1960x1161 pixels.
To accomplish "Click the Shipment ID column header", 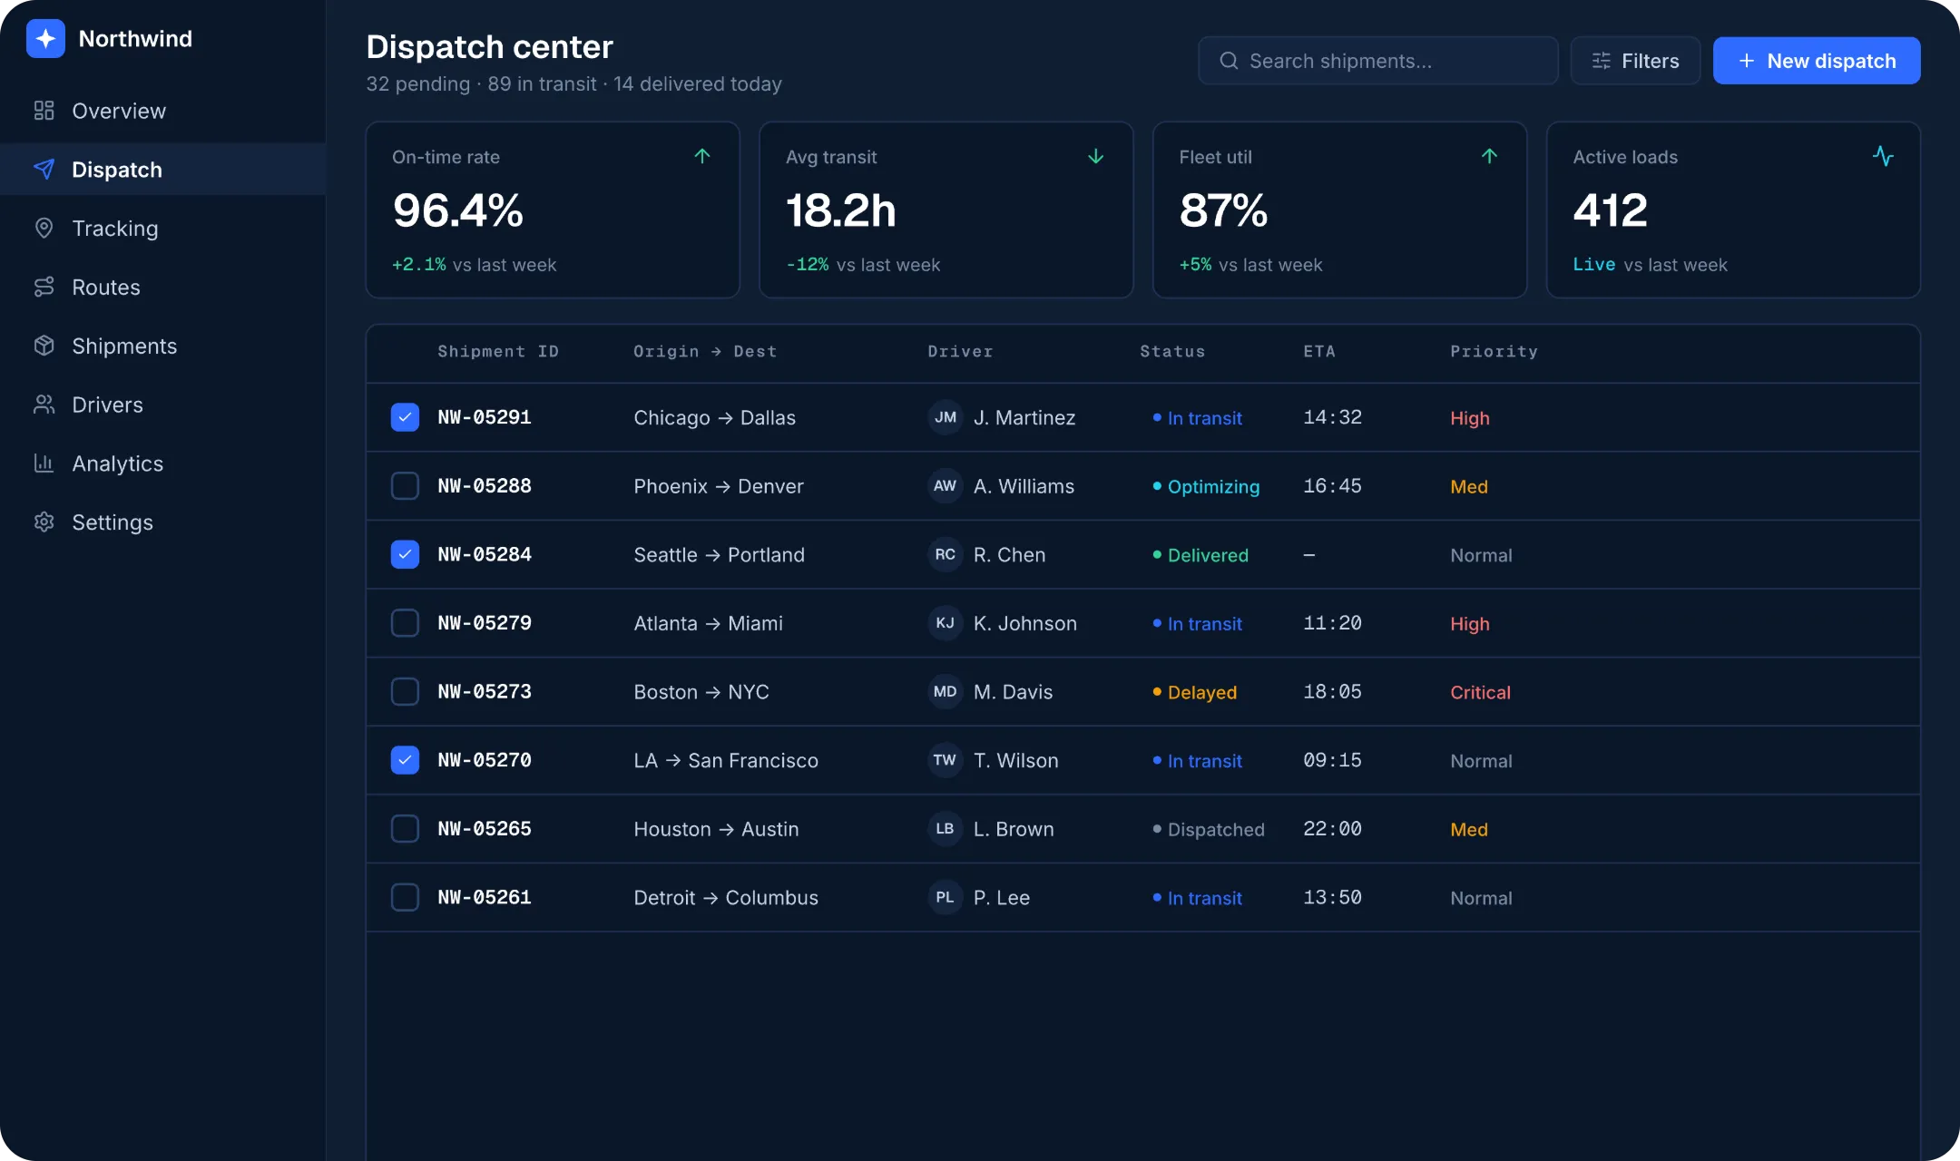I will click(498, 352).
